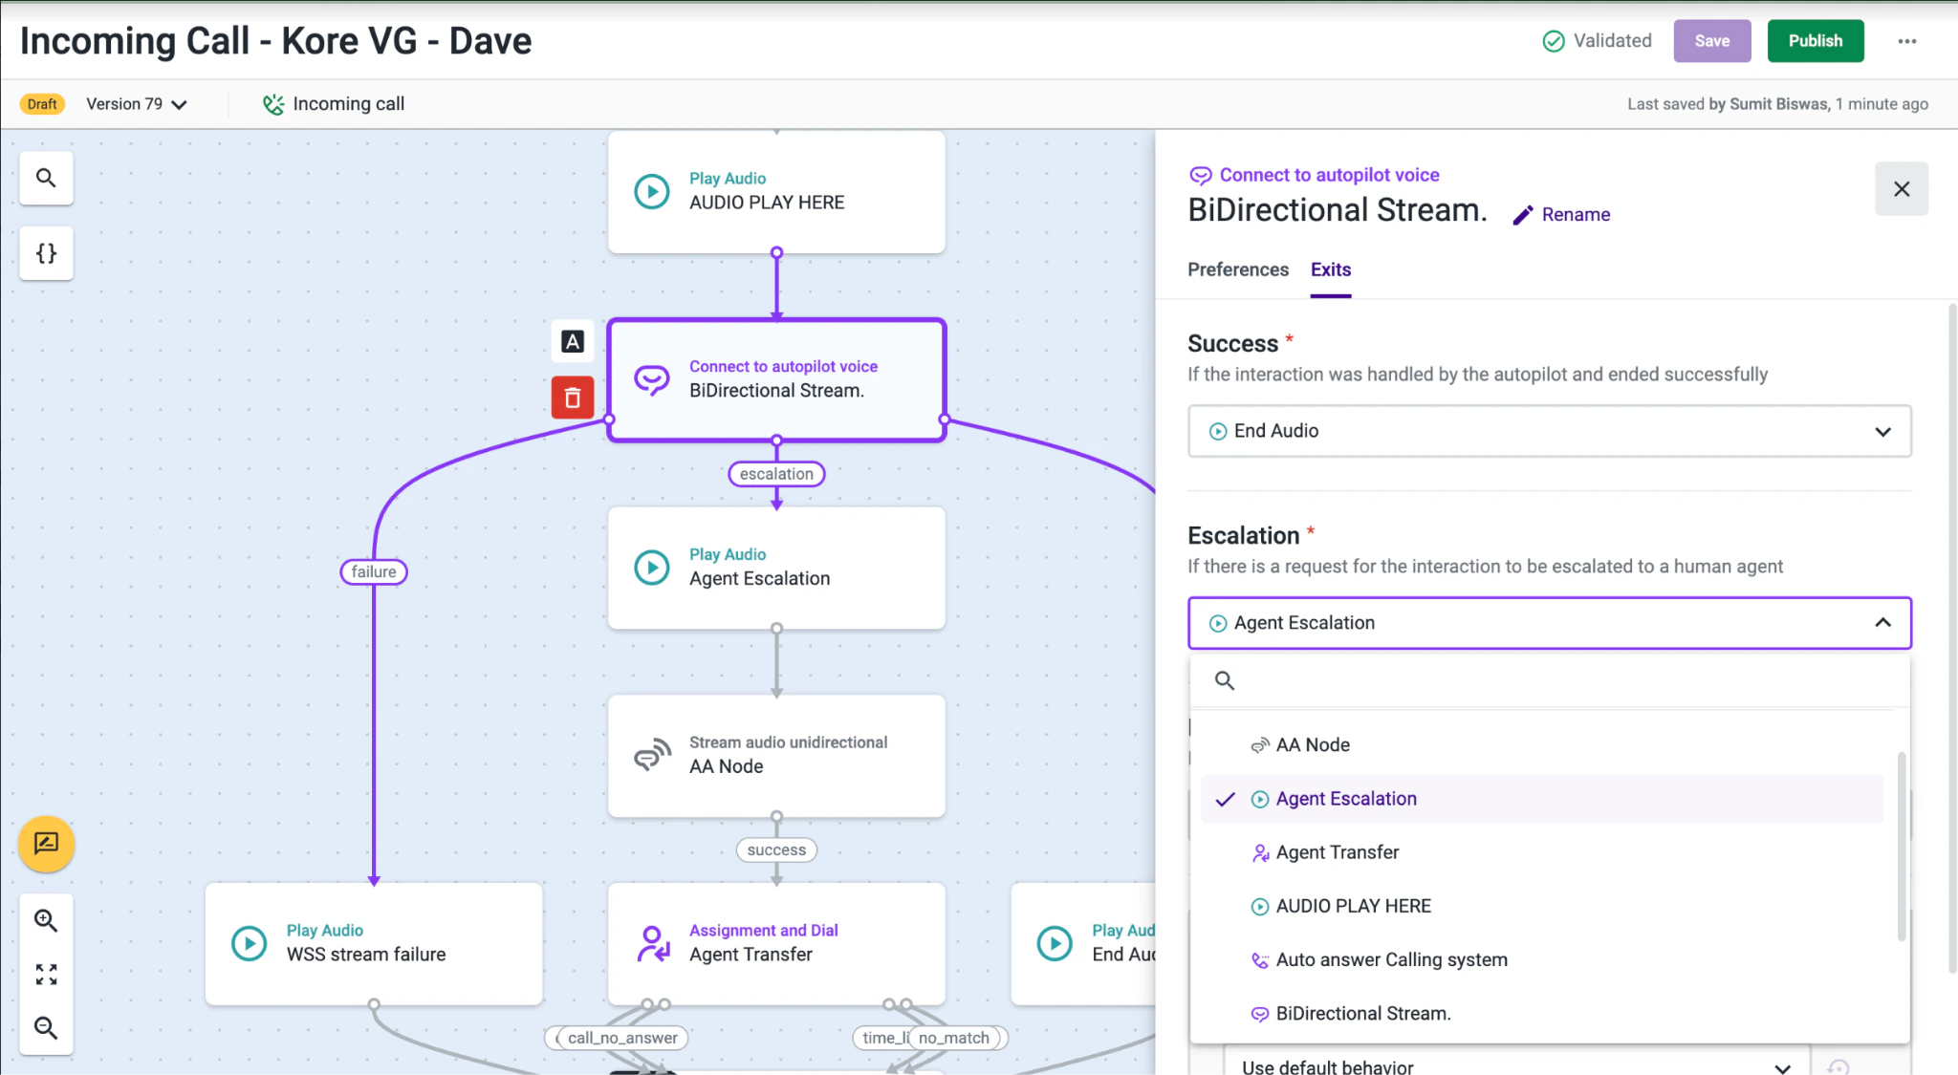The image size is (1958, 1075).
Task: Delete the BiDirectional Stream node
Action: point(572,398)
